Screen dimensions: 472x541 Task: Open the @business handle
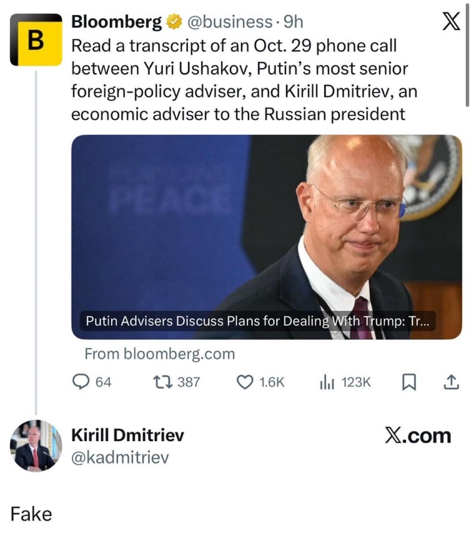click(x=230, y=22)
